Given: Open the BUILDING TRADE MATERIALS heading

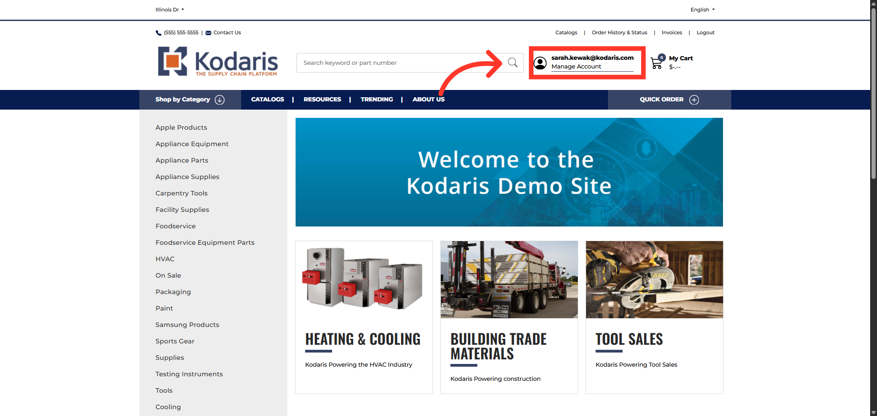Looking at the screenshot, I should click(498, 347).
